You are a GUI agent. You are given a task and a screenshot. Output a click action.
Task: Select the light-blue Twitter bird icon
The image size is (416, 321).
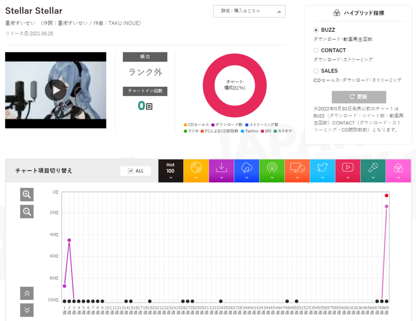(323, 167)
